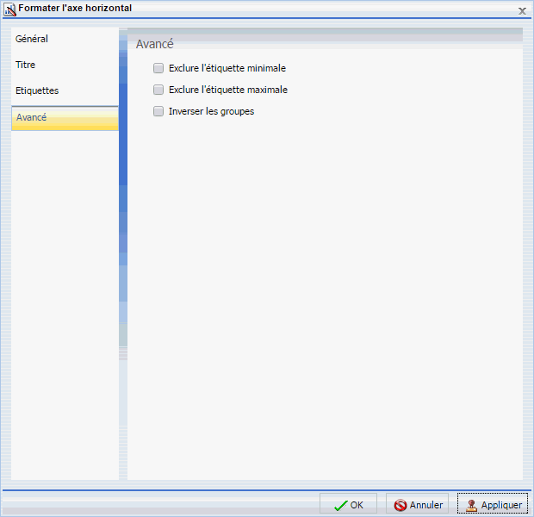Select the Avancé tab
Viewport: 534px width, 517px height.
[x=65, y=118]
